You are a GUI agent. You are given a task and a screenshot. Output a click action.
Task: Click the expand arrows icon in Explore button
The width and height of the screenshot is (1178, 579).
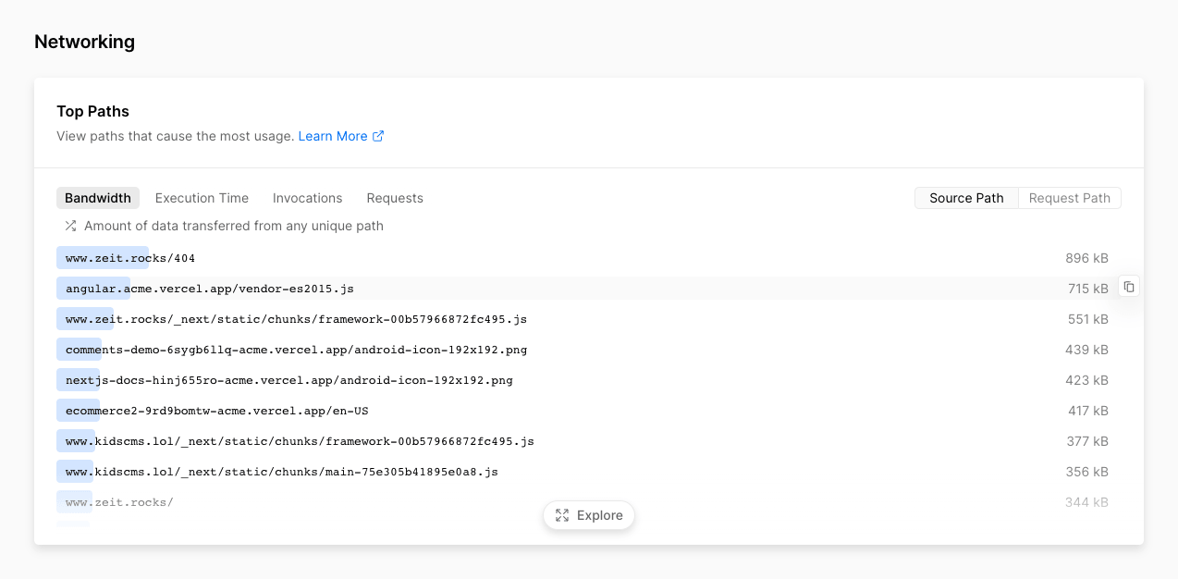pyautogui.click(x=562, y=515)
